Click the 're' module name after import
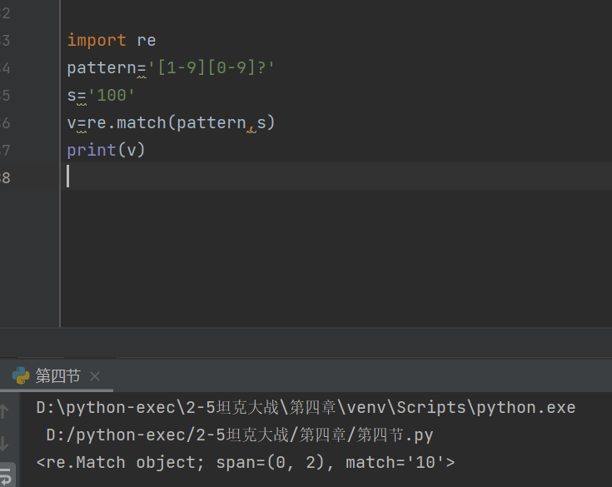This screenshot has width=612, height=487. click(x=147, y=41)
